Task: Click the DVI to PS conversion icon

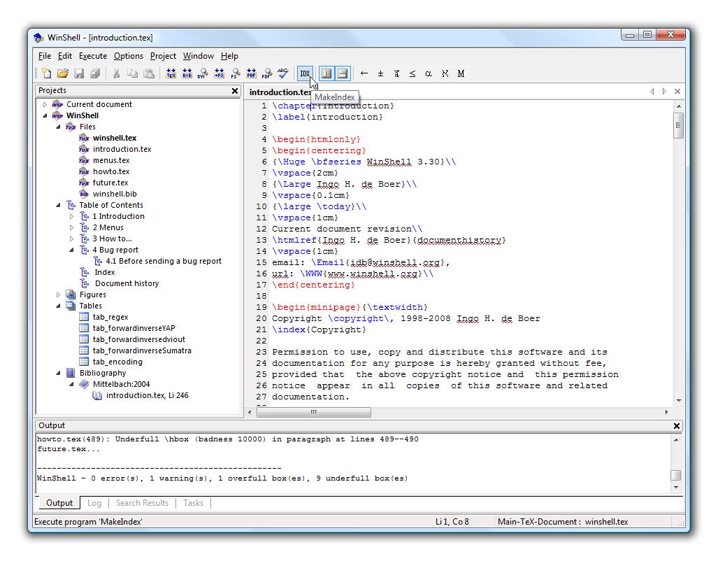Action: 219,73
